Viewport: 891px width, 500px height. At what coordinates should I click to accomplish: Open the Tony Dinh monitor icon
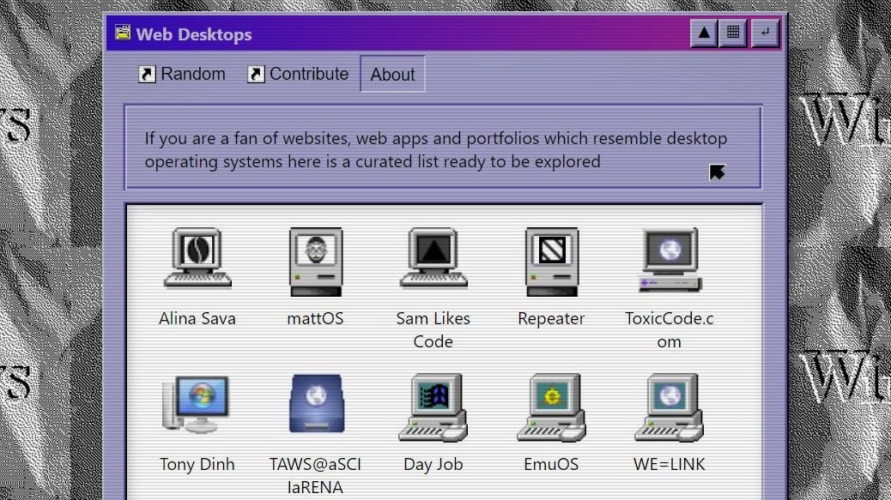coord(197,405)
